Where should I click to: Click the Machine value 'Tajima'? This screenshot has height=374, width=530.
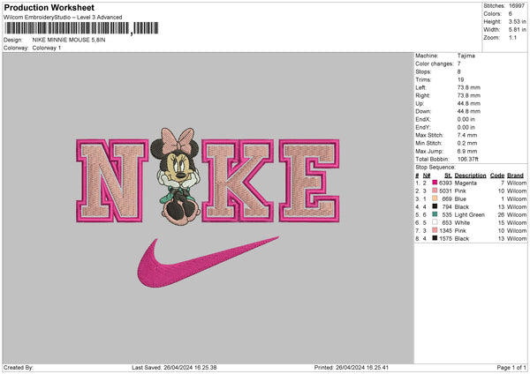(x=466, y=56)
